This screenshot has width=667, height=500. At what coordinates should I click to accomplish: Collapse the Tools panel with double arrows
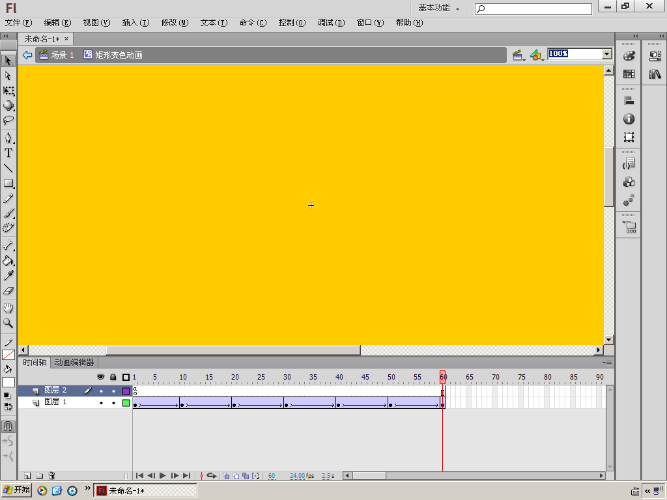(x=5, y=36)
